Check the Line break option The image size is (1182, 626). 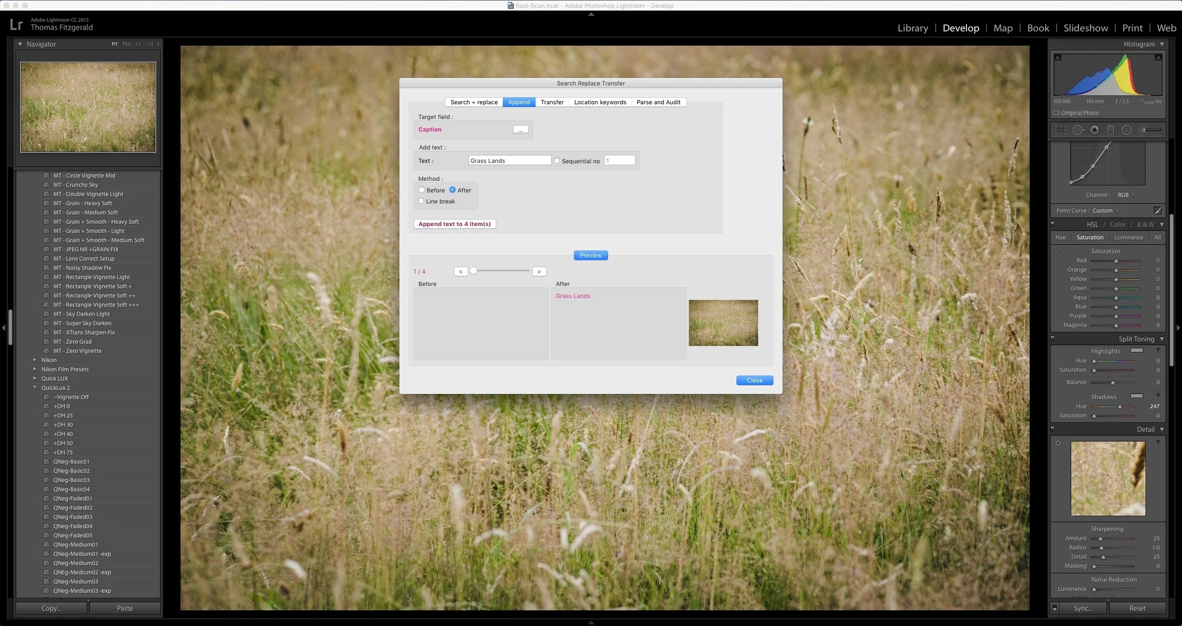point(421,201)
